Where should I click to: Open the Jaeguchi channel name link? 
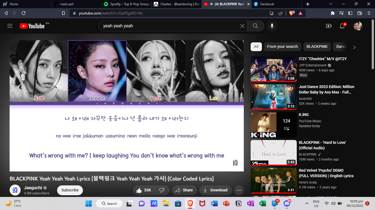(x=33, y=188)
